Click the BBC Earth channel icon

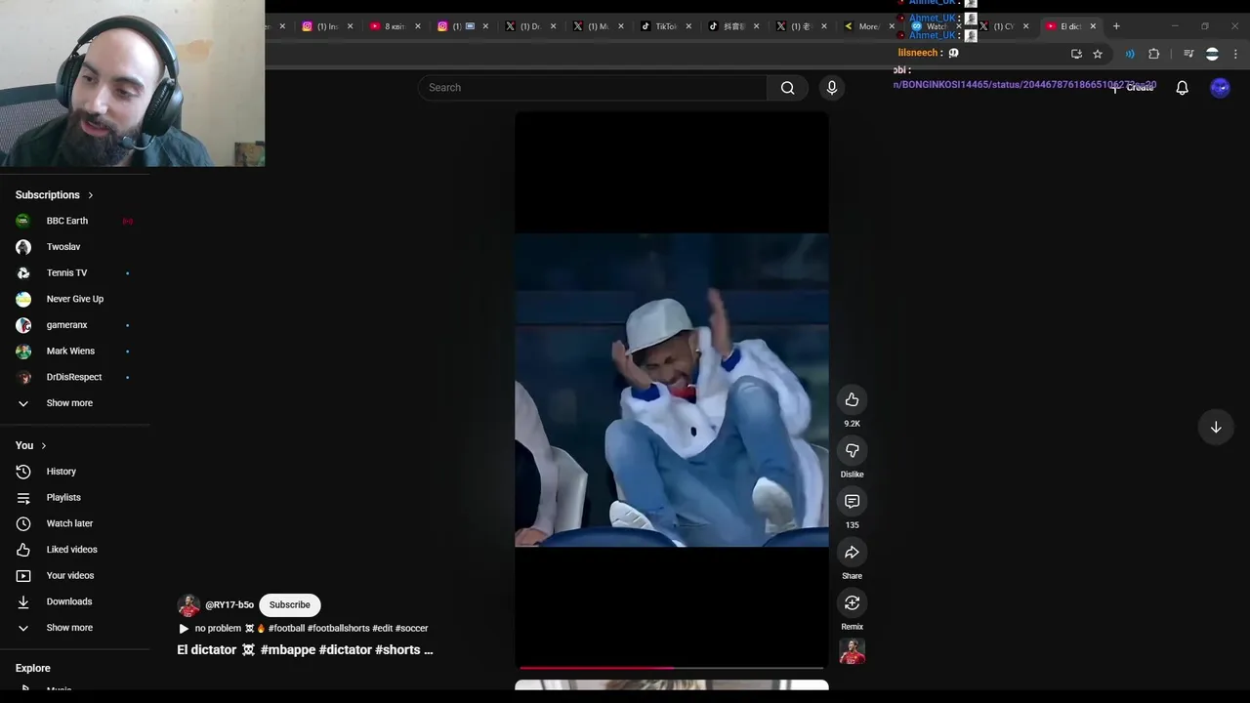[x=23, y=221]
